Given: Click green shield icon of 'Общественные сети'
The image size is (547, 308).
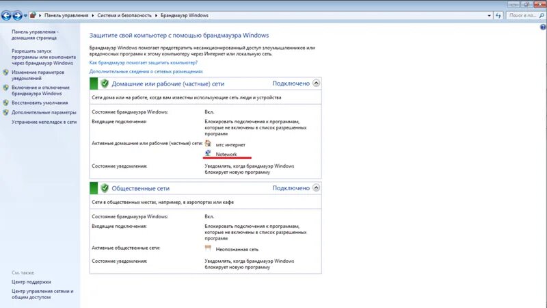Looking at the screenshot, I should pyautogui.click(x=105, y=188).
